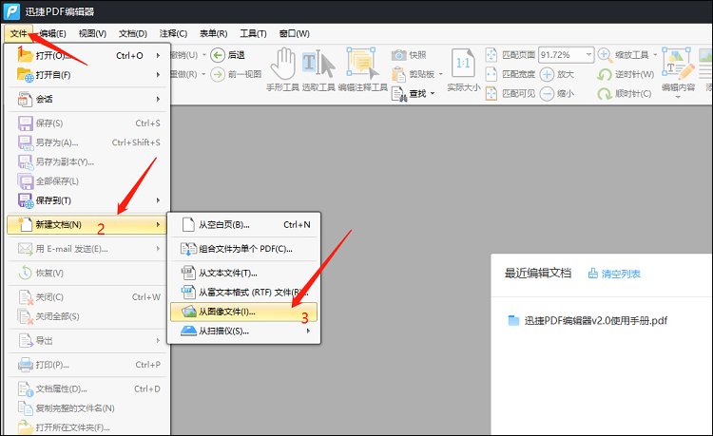Select 另存为副本(Y) menu entry
This screenshot has height=436, width=713.
click(88, 161)
